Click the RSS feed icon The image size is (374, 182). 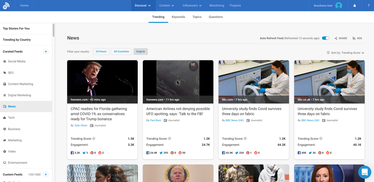click(x=357, y=38)
